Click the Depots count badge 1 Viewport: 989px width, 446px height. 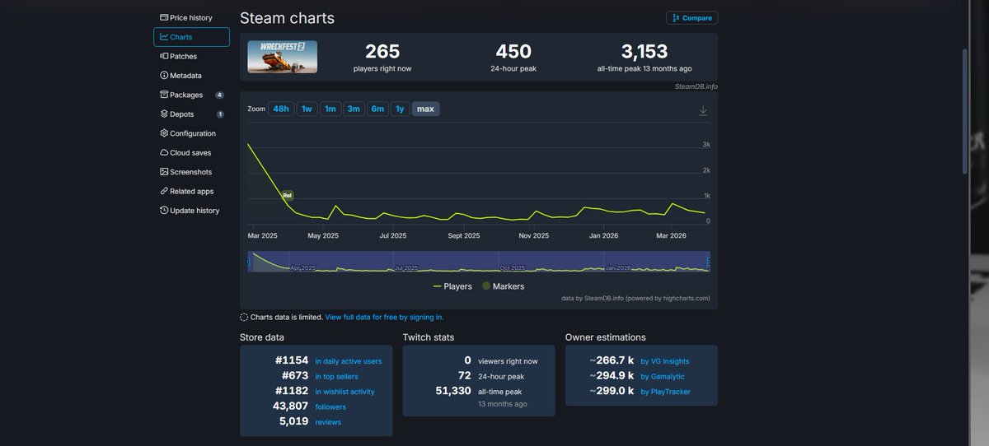pos(220,114)
